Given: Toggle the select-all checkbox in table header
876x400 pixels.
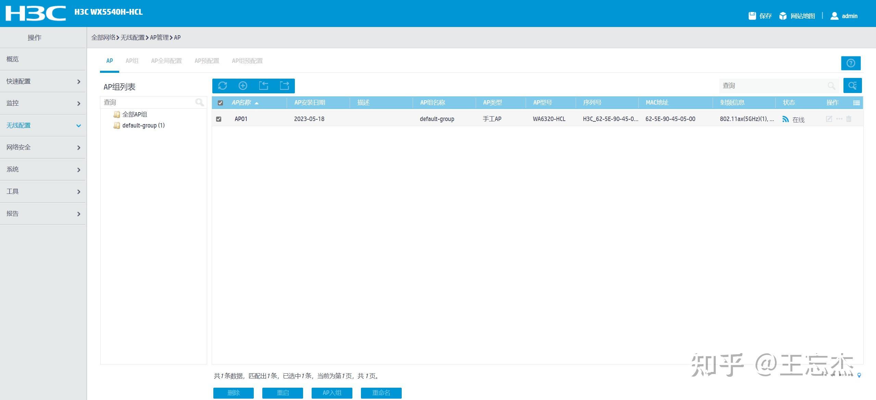Looking at the screenshot, I should tap(220, 103).
